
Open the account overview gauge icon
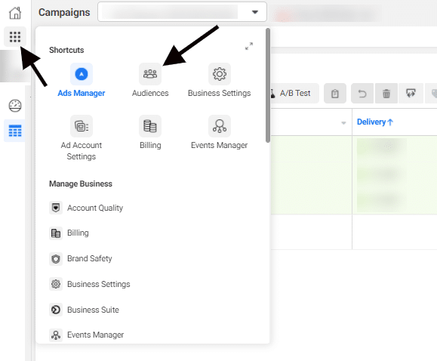(15, 106)
